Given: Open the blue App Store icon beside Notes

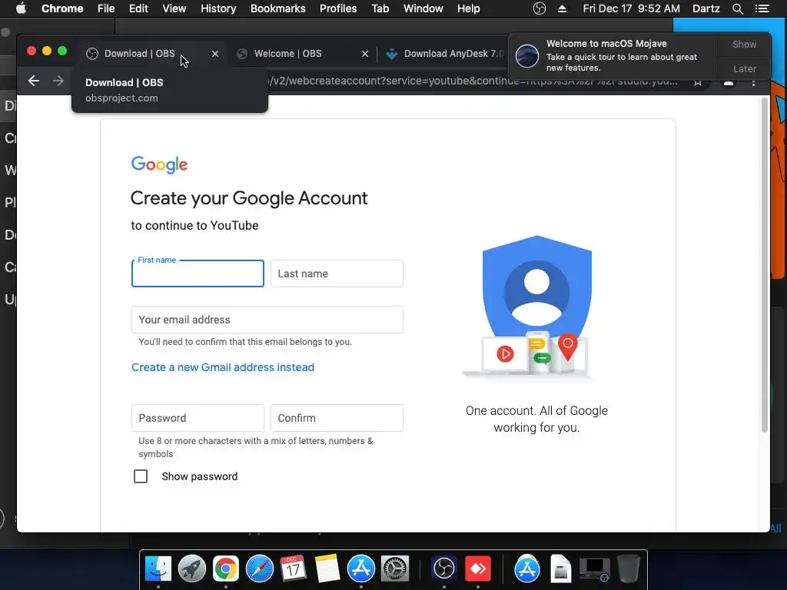Looking at the screenshot, I should (361, 569).
